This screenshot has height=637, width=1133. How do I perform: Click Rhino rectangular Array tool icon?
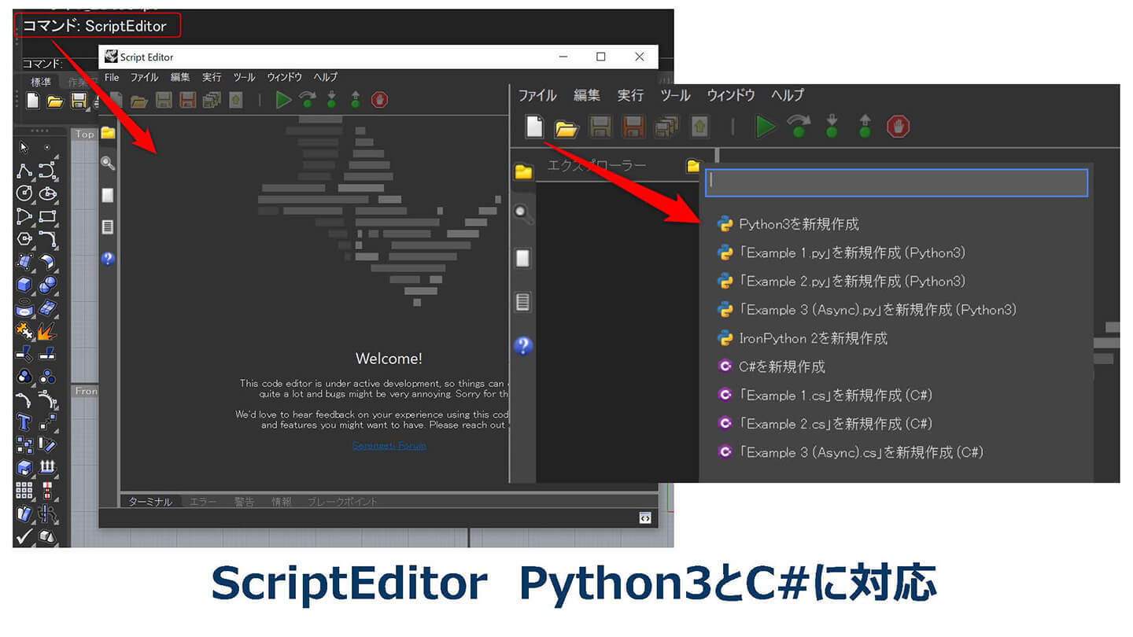coord(24,491)
